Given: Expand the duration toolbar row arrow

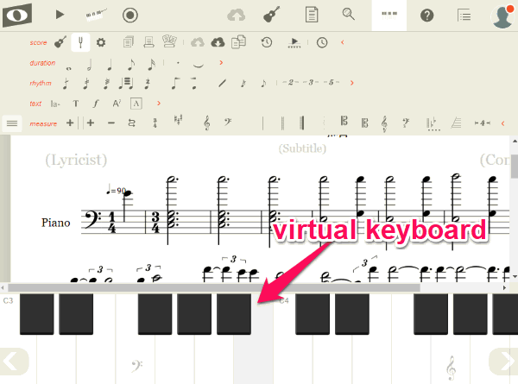Looking at the screenshot, I should click(221, 63).
